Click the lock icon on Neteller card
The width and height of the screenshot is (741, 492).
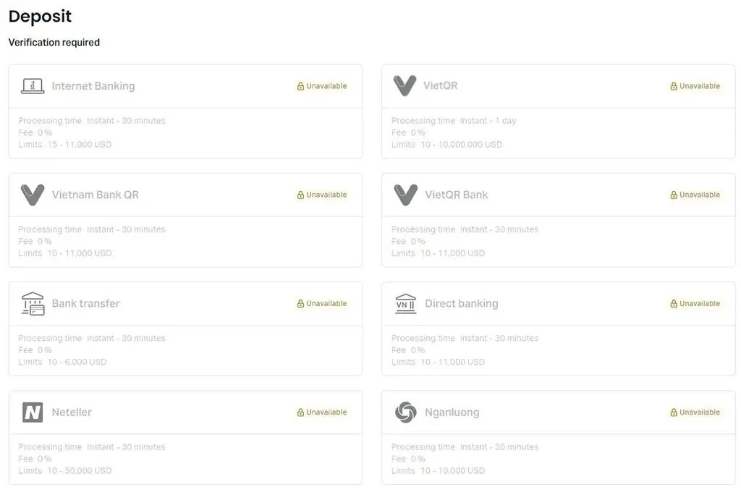[x=300, y=412]
